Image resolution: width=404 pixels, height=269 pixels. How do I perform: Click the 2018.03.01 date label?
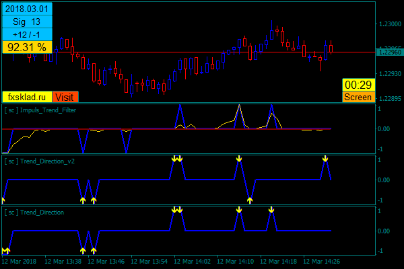pyautogui.click(x=27, y=9)
